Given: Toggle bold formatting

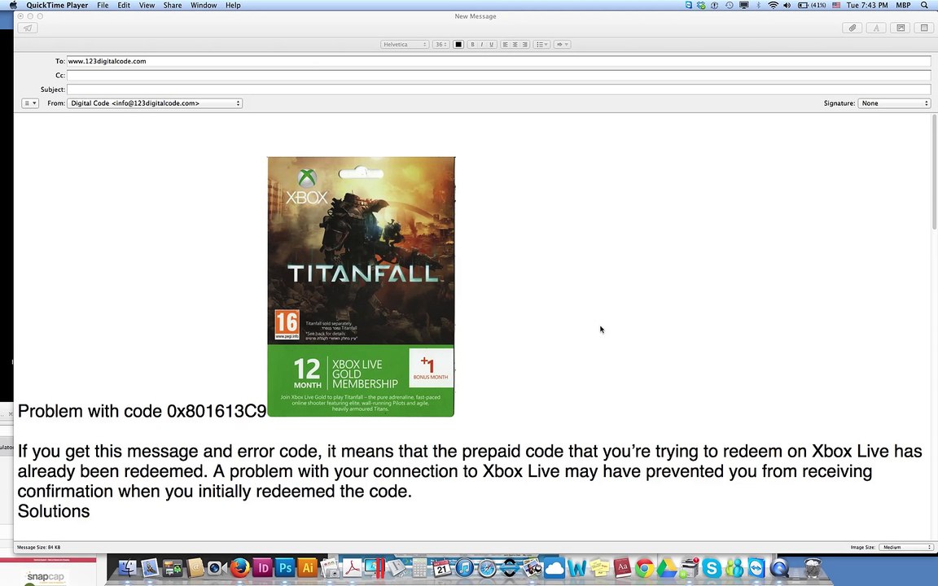Looking at the screenshot, I should click(x=472, y=44).
